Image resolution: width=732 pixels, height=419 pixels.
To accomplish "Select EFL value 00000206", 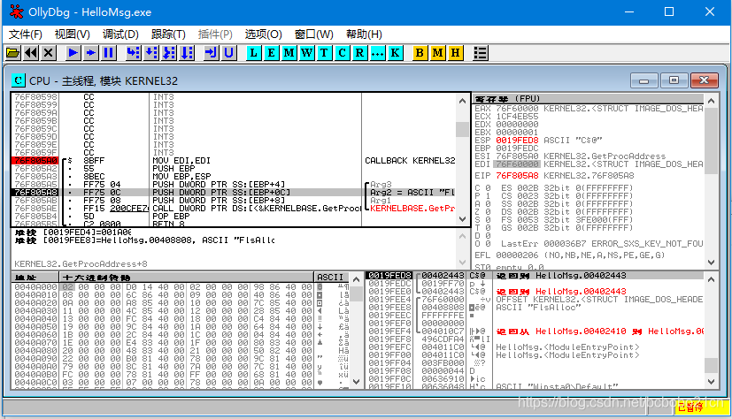I will [517, 255].
